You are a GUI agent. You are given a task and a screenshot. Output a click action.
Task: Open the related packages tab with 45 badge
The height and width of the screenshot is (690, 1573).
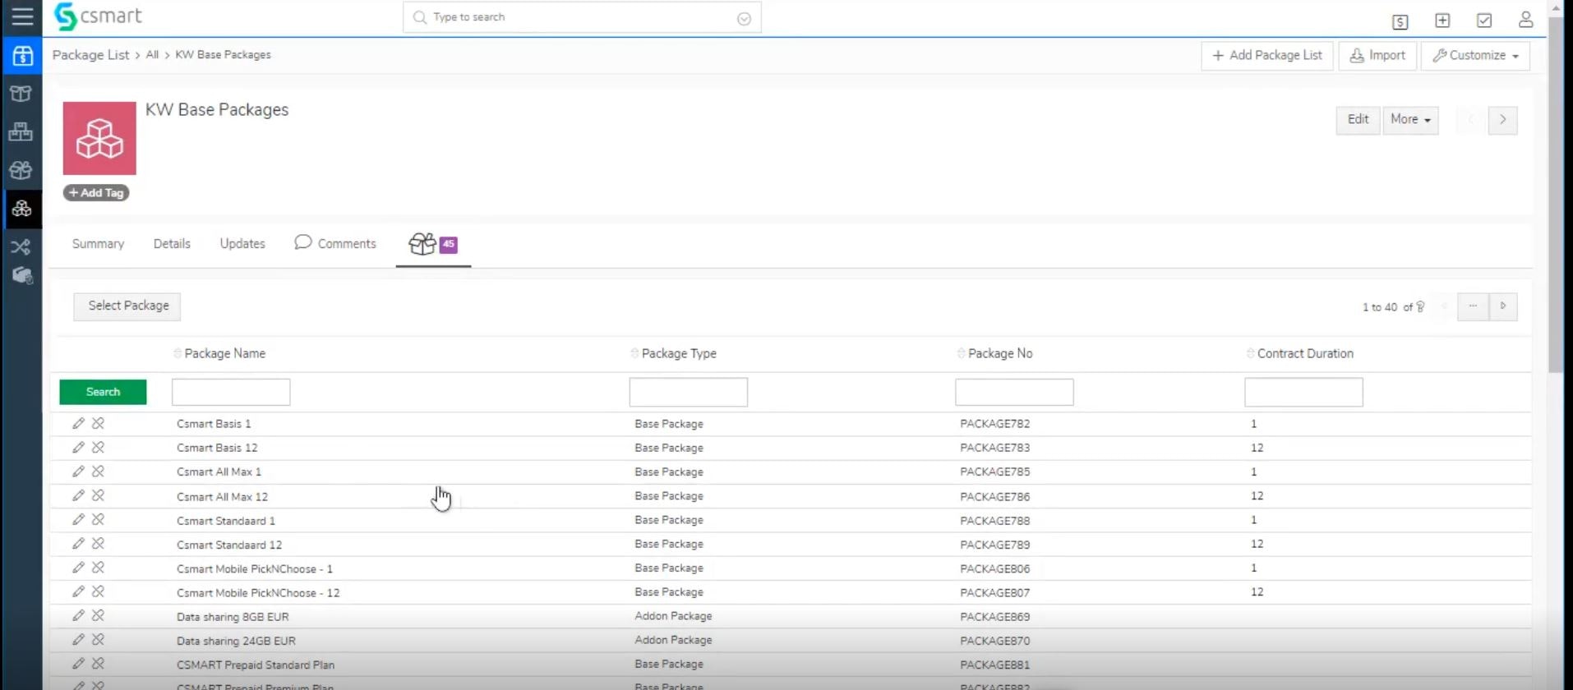click(433, 244)
